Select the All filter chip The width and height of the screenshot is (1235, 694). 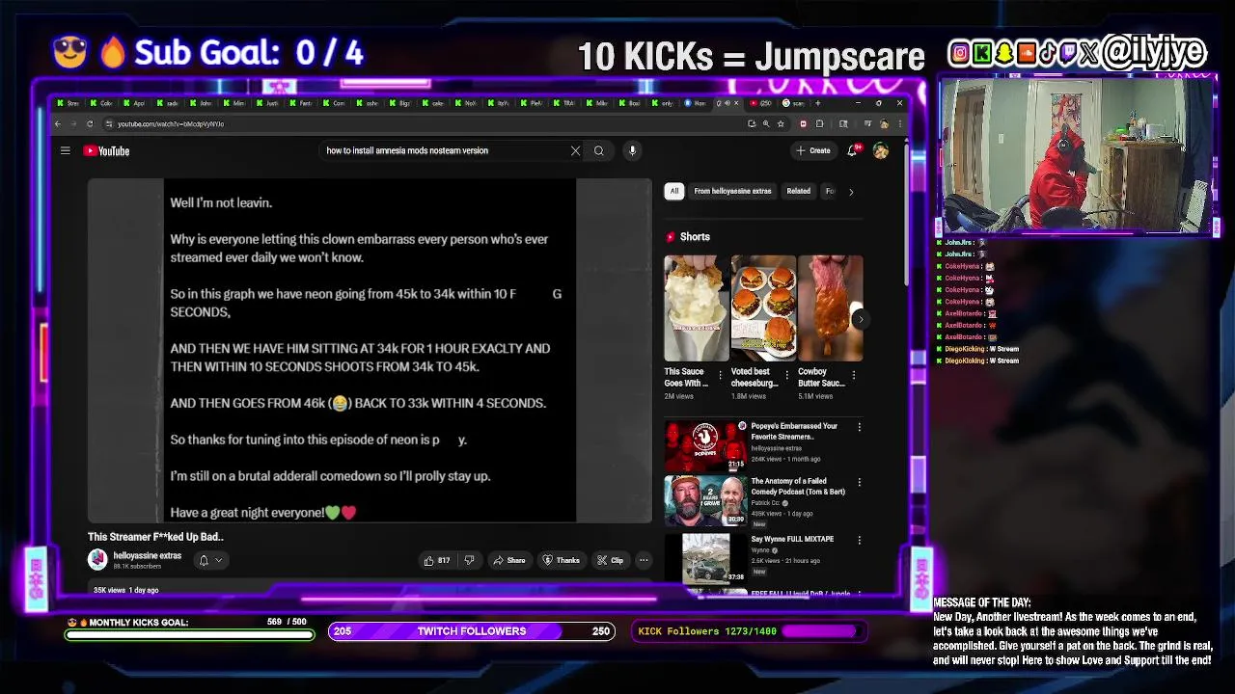coord(674,191)
